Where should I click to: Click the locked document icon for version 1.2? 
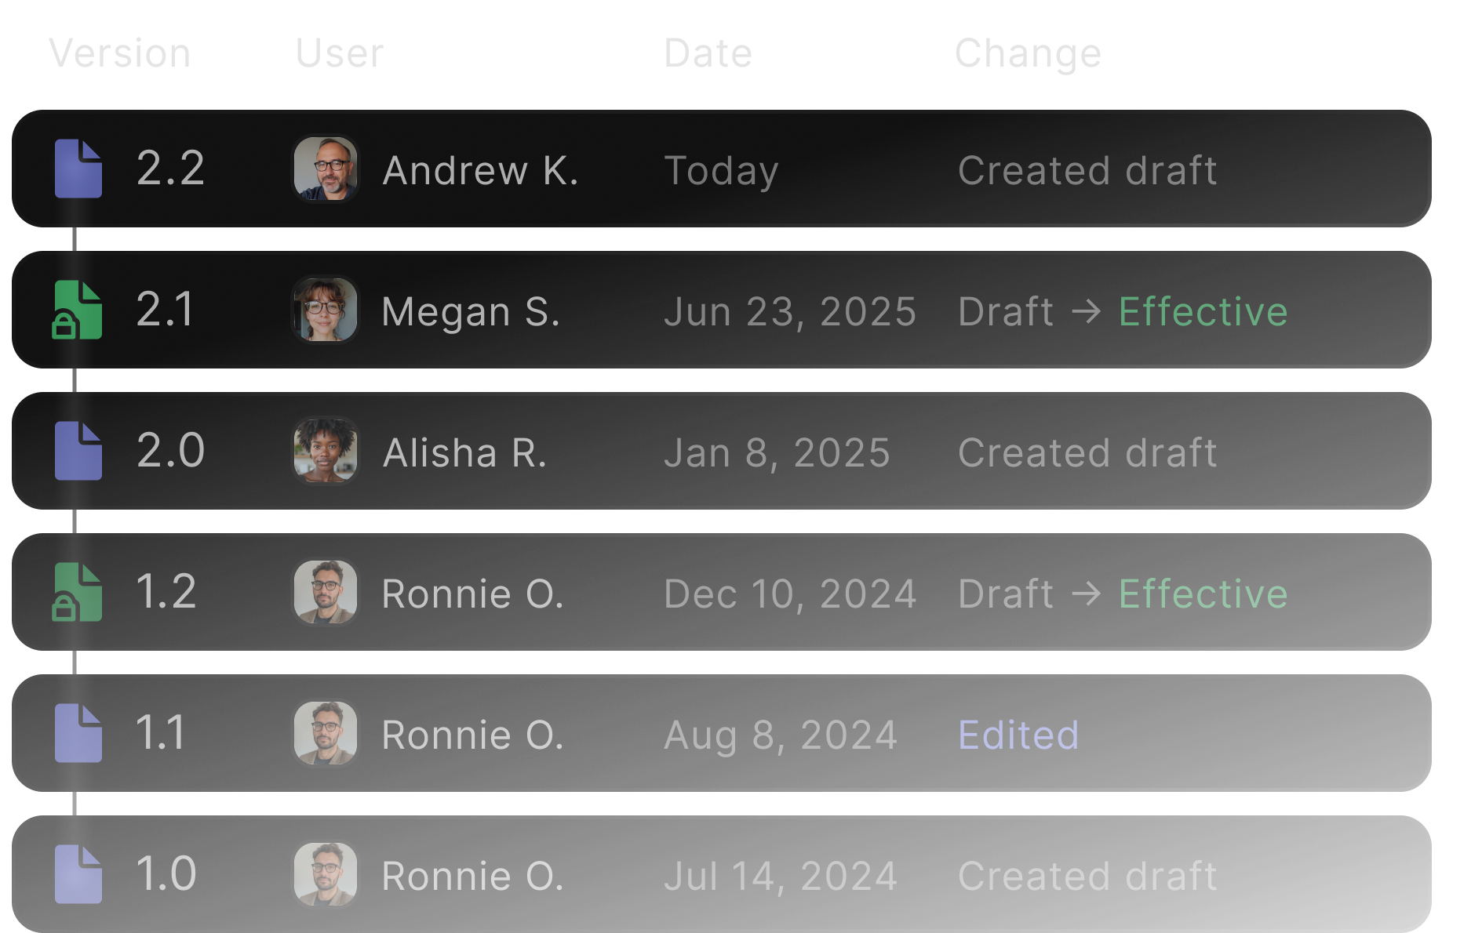(x=78, y=592)
